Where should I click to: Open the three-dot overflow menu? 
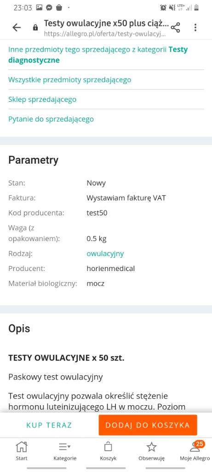(x=195, y=28)
